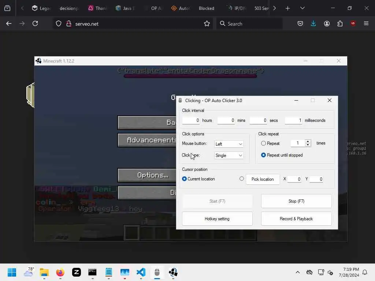375x281 pixels.
Task: Open the Firefox account icon
Action: (x=327, y=23)
